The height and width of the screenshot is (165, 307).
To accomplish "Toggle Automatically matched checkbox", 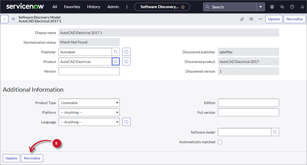I will [220, 142].
